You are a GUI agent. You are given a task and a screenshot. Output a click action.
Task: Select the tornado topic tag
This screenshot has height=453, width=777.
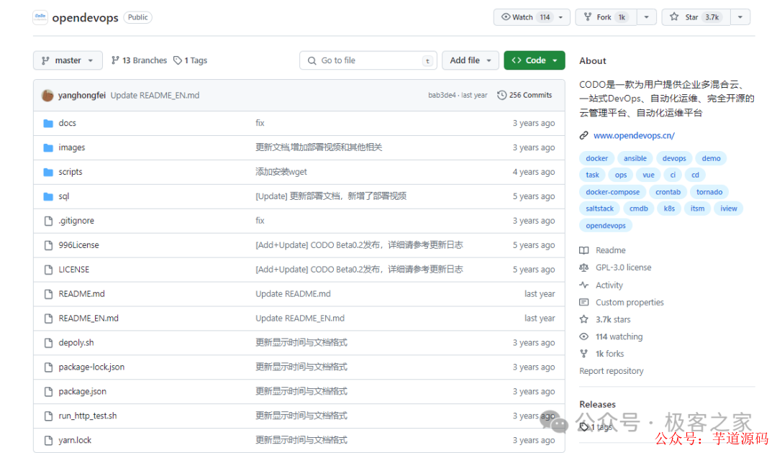coord(709,192)
